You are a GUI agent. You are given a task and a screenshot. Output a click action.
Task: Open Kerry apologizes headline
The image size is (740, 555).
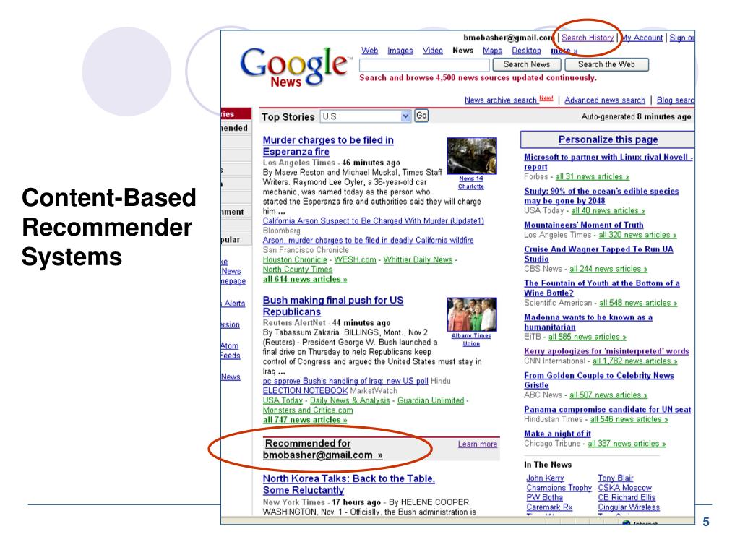tap(606, 351)
